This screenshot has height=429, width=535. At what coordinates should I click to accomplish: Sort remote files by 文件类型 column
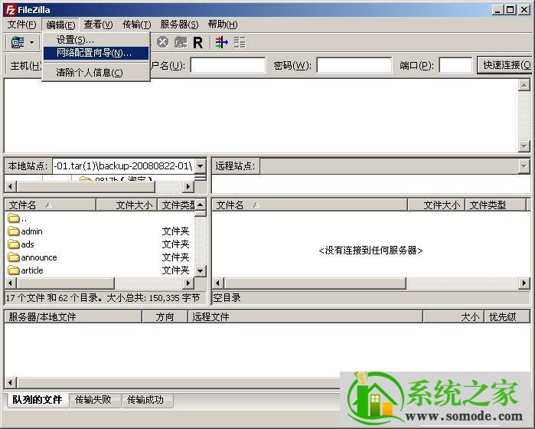495,205
